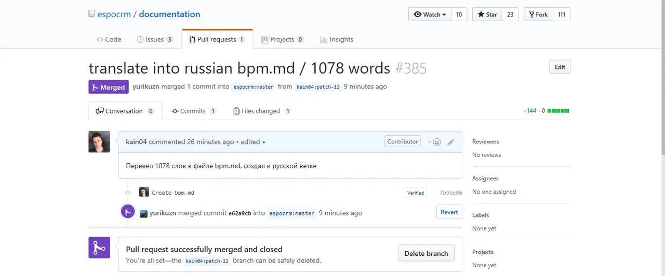Open the Pull requests tab
This screenshot has height=276, width=665.
pos(217,39)
